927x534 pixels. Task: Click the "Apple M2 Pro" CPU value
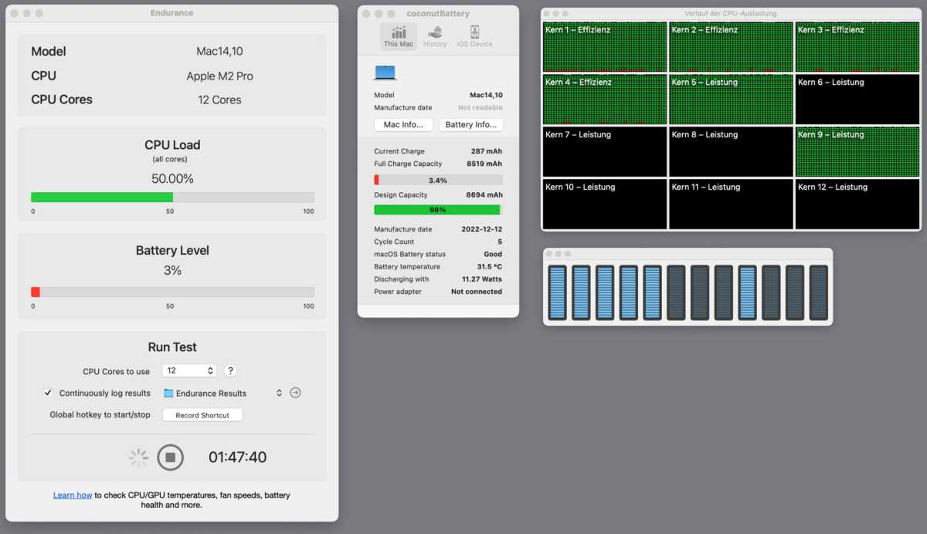[x=219, y=76]
